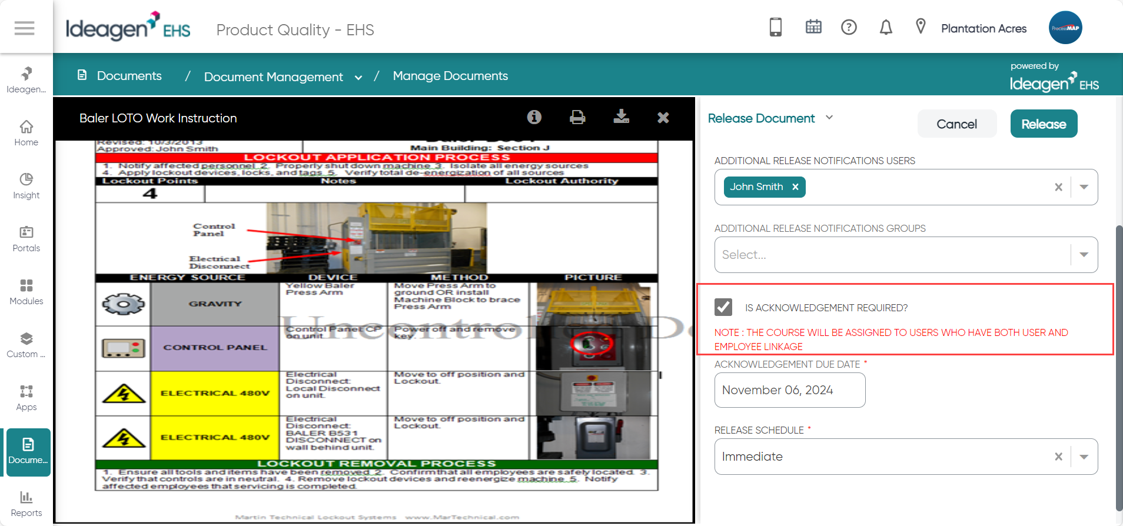Open Modules in sidebar
The width and height of the screenshot is (1123, 526).
(x=26, y=292)
